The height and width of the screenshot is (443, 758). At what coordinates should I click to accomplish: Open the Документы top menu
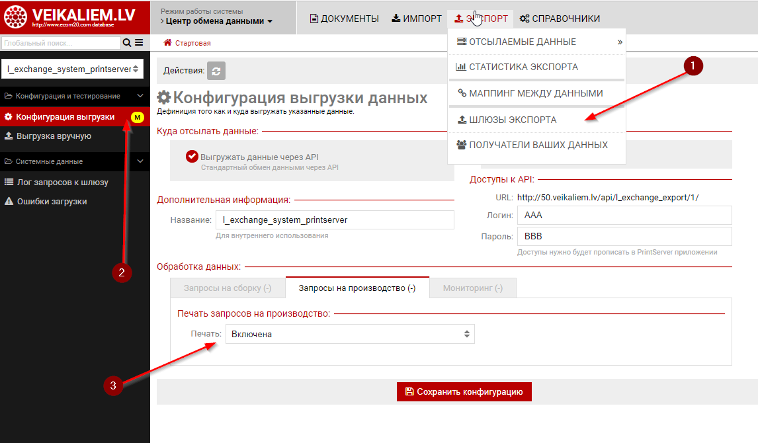coord(344,19)
